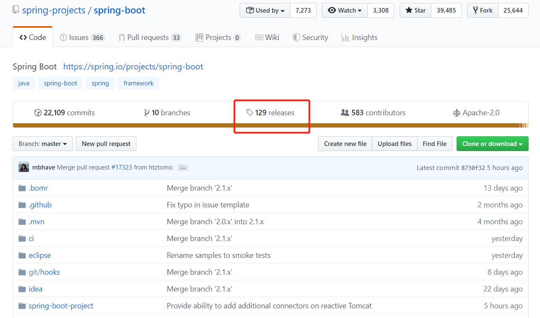Expand the Clone or download dropdown

492,143
